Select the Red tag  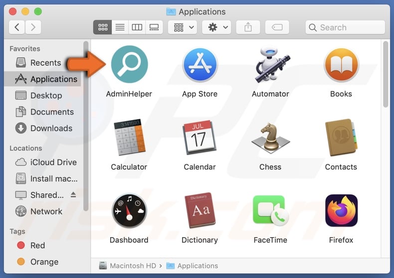tap(43, 246)
